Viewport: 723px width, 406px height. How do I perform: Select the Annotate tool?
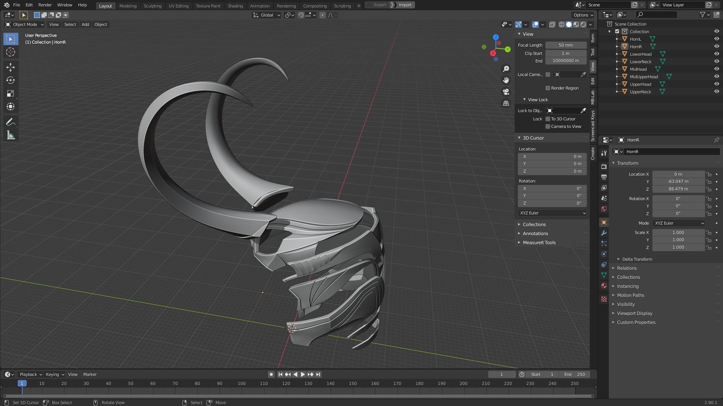[11, 122]
